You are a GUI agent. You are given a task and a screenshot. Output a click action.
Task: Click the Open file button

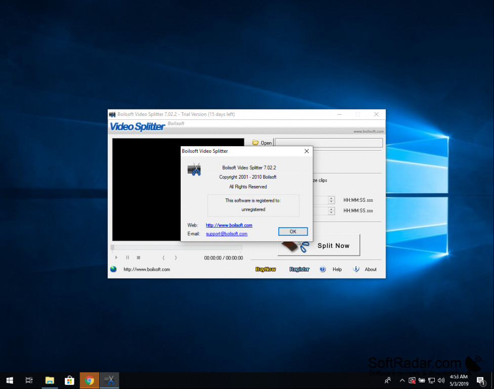pyautogui.click(x=262, y=143)
